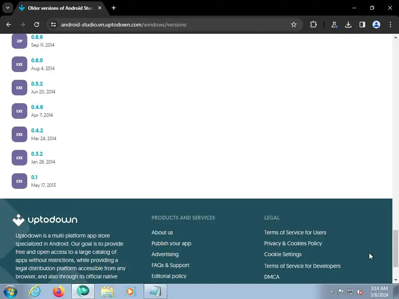This screenshot has width=399, height=299.
Task: Click the May 17, 2013 date text
Action: pos(43,185)
